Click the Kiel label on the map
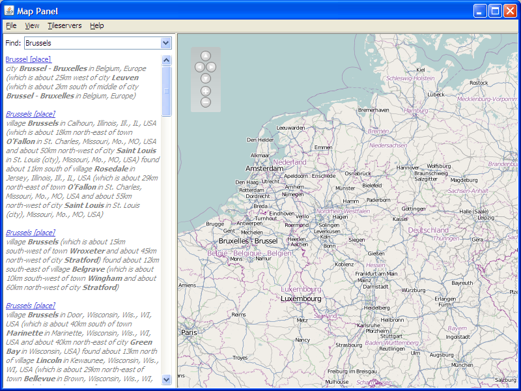The height and width of the screenshot is (391, 521). (x=420, y=70)
